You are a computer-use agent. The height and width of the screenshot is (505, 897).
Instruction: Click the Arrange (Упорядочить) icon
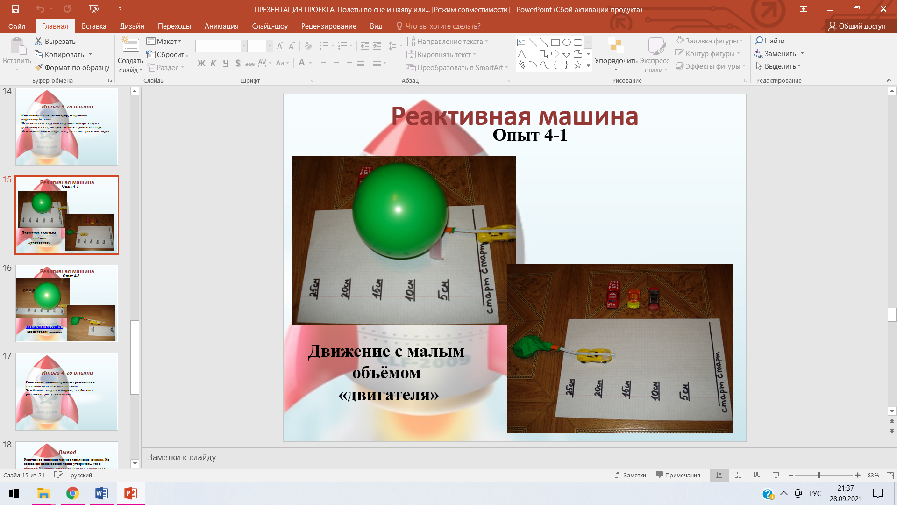(x=616, y=46)
